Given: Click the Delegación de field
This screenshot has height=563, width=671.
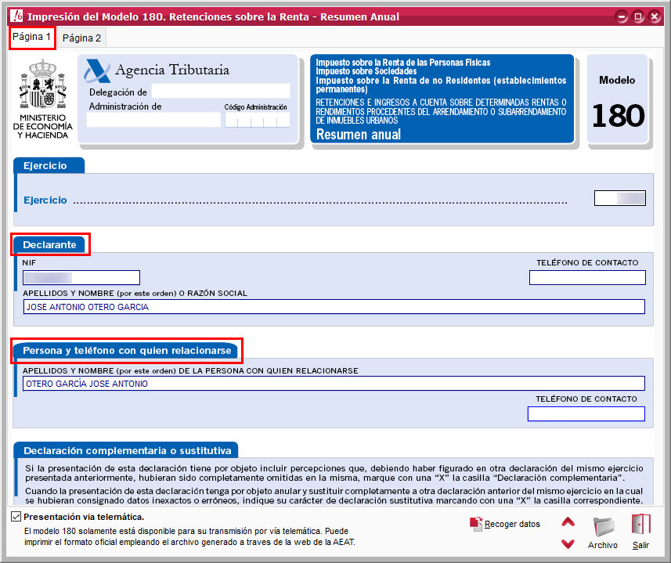Looking at the screenshot, I should 221,91.
